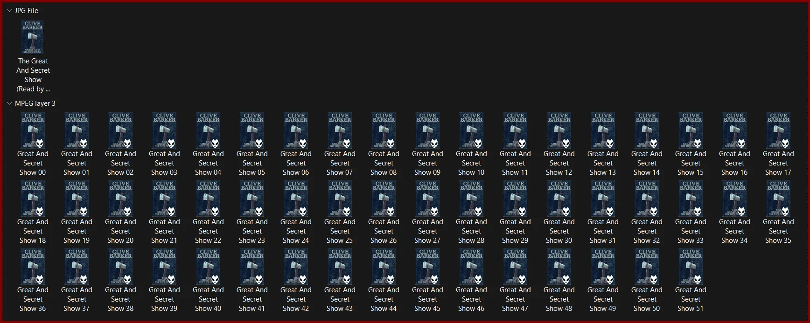
Task: Pick Great And Secret Show 38 icon
Action: coord(120,267)
